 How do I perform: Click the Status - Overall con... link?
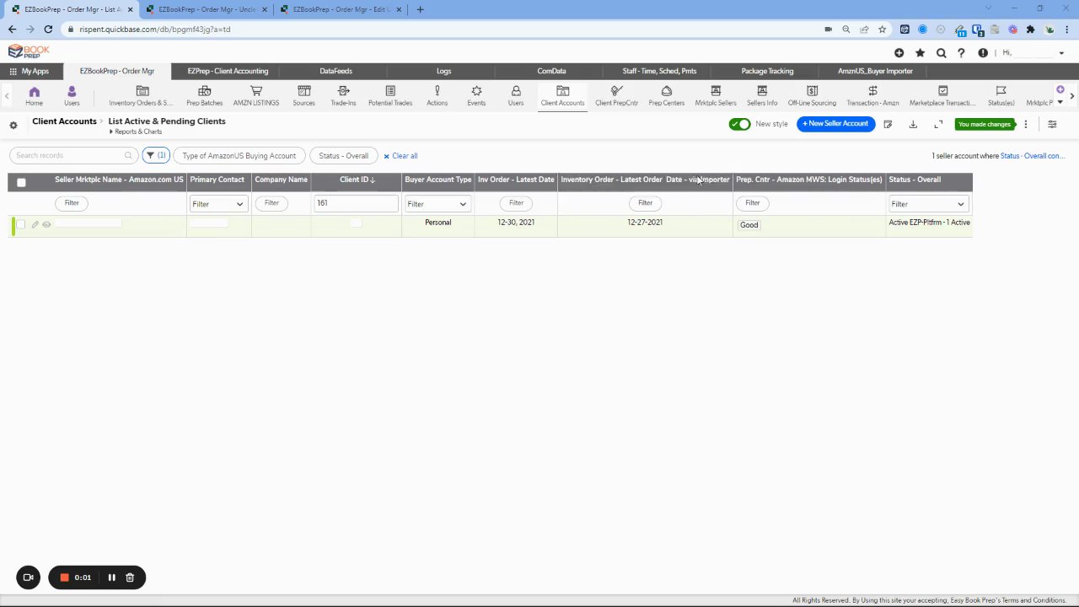[x=1032, y=156]
